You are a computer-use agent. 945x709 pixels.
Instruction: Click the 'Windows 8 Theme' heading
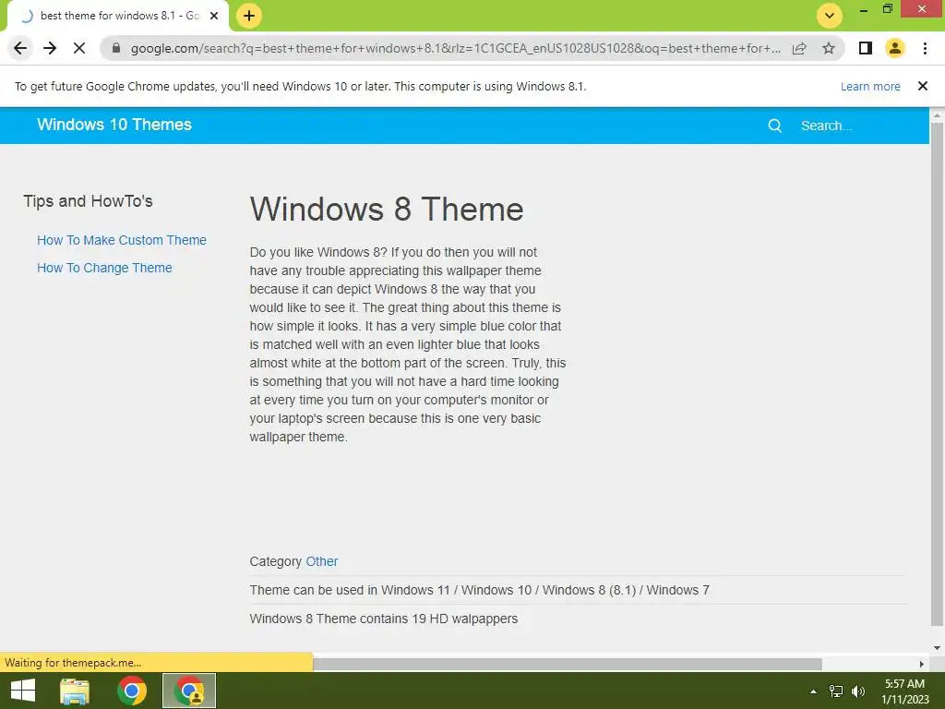click(387, 209)
